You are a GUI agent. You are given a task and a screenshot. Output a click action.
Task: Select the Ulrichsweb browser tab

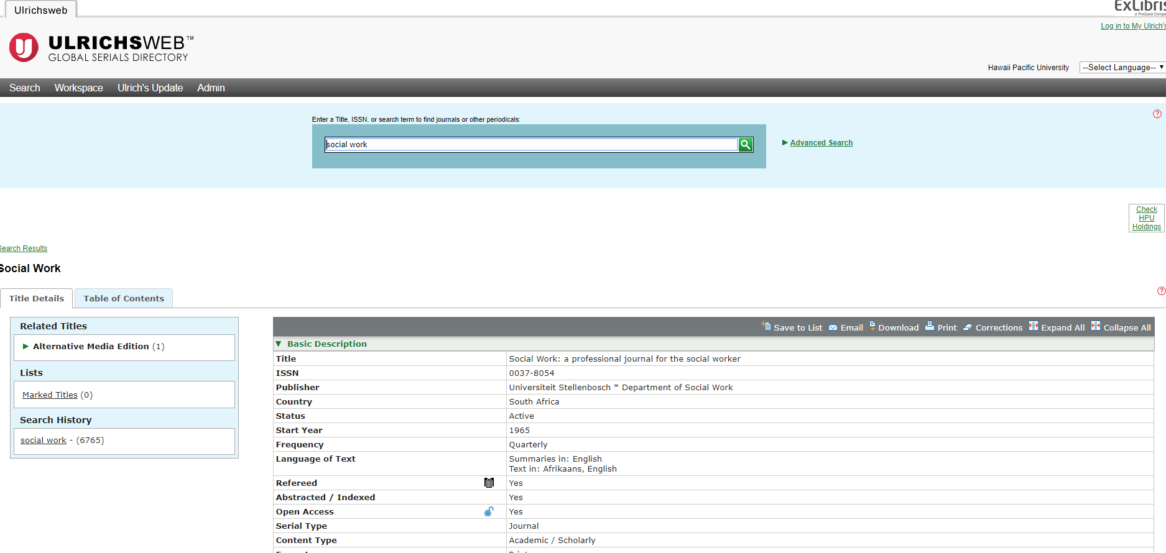coord(41,10)
